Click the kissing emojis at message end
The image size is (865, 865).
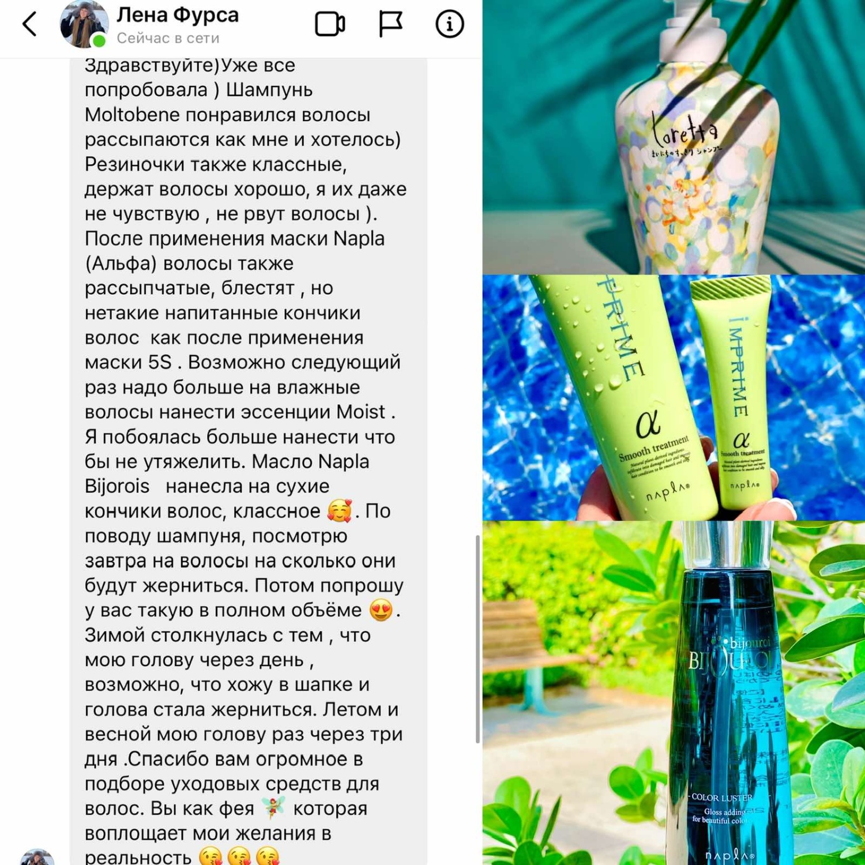click(239, 856)
